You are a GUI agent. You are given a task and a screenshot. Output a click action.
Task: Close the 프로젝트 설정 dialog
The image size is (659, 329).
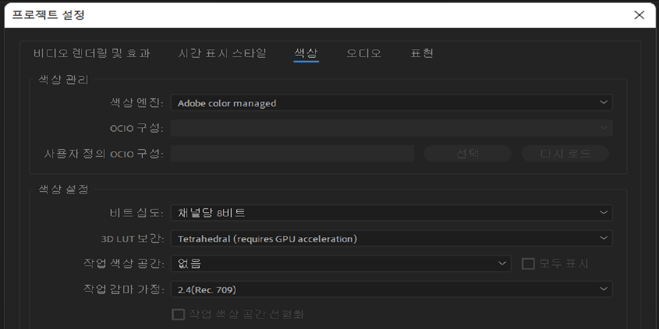coord(640,14)
